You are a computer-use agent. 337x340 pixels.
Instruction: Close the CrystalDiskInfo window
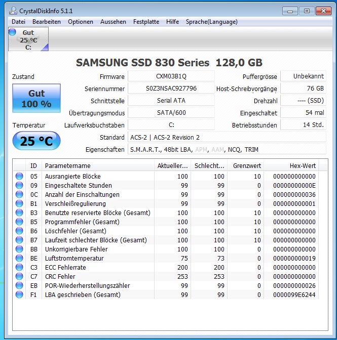[323, 11]
